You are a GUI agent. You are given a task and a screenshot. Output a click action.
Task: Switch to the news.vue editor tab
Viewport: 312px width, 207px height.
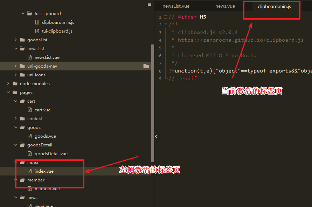tap(225, 6)
